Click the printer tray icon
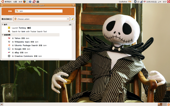Image resolution: width=170 pixels, height=106 pixels. pos(138,2)
